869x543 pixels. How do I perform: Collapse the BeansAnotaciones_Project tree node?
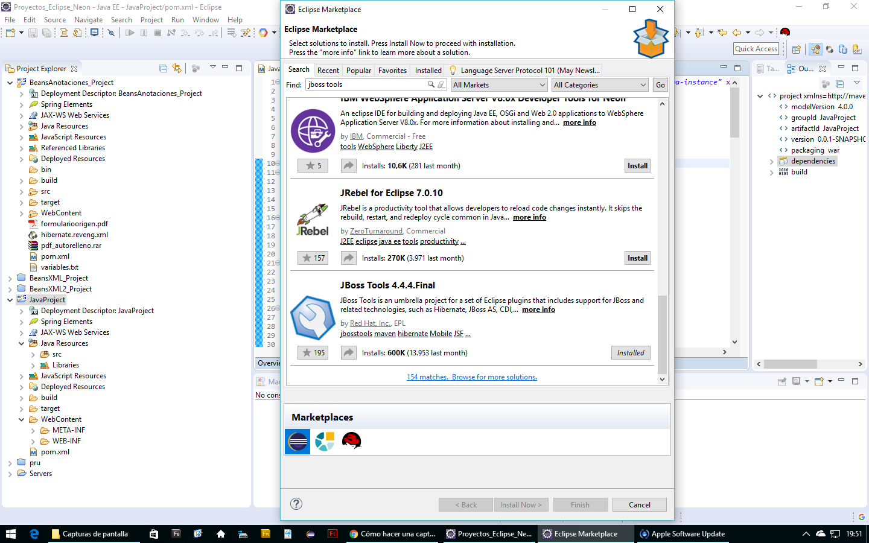10,83
